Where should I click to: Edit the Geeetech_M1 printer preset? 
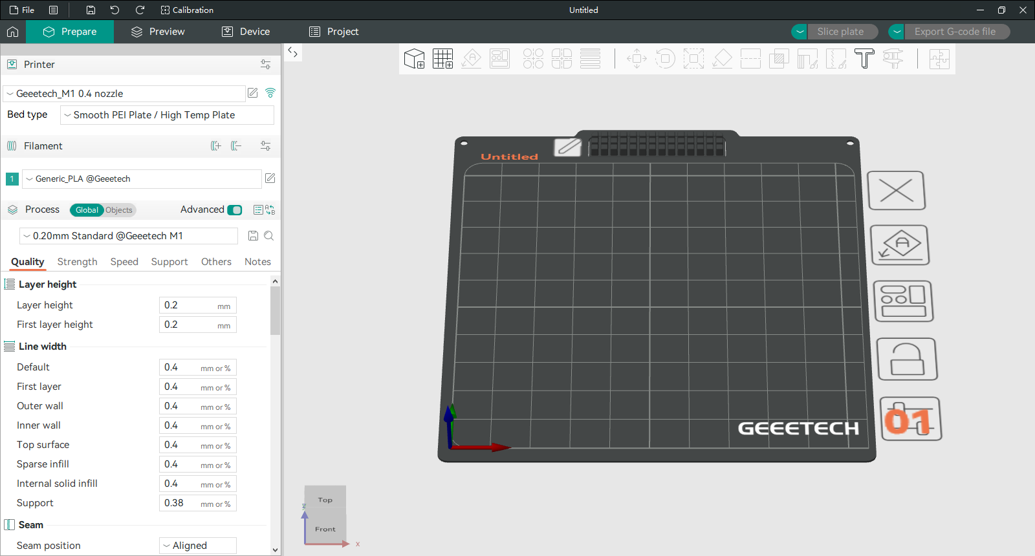[253, 93]
